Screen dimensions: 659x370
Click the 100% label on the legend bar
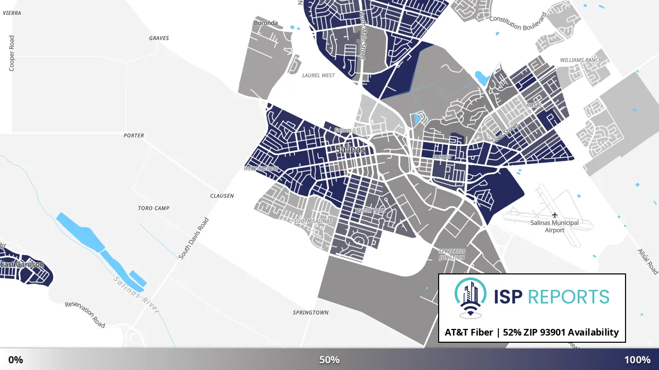(637, 360)
